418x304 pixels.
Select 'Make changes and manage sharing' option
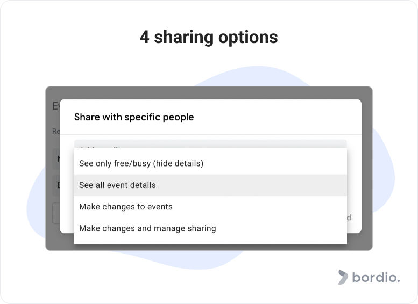[x=210, y=228]
